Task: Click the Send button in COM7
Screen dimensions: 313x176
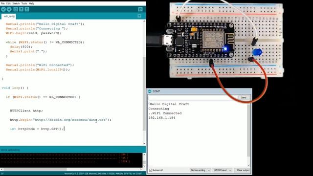Action: 244,98
